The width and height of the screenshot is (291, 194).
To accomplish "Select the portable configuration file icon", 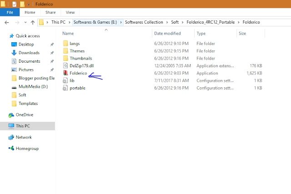I will [x=65, y=88].
